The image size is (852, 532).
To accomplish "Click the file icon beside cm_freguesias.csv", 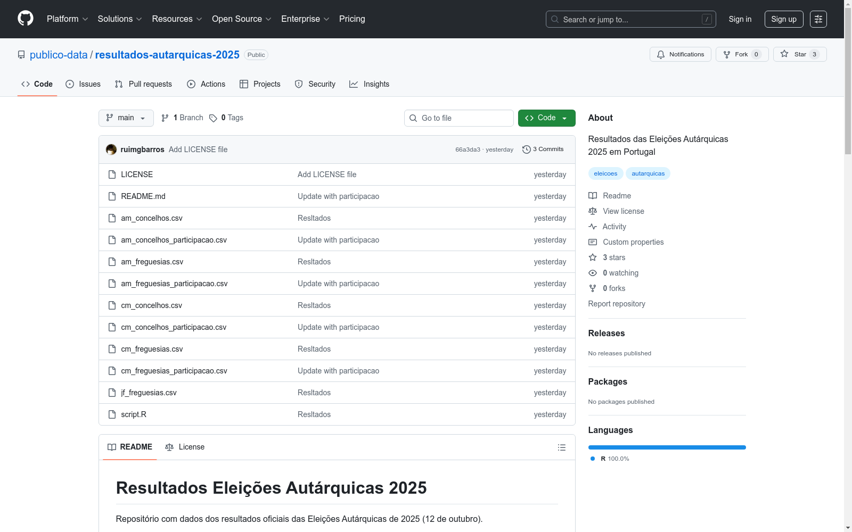I will (112, 349).
